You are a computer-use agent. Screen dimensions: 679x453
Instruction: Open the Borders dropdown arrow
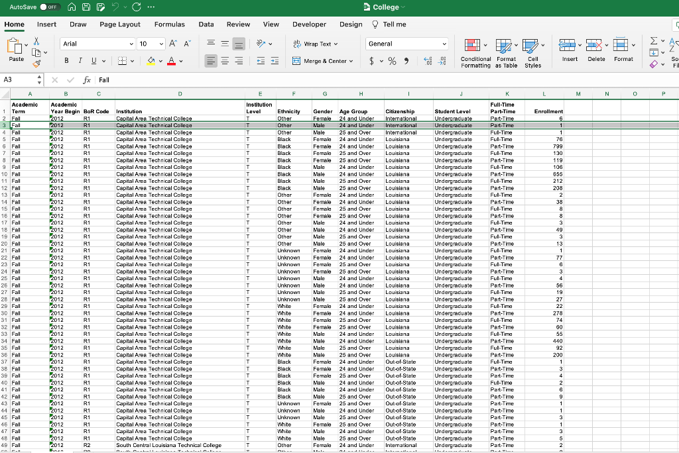pyautogui.click(x=132, y=60)
